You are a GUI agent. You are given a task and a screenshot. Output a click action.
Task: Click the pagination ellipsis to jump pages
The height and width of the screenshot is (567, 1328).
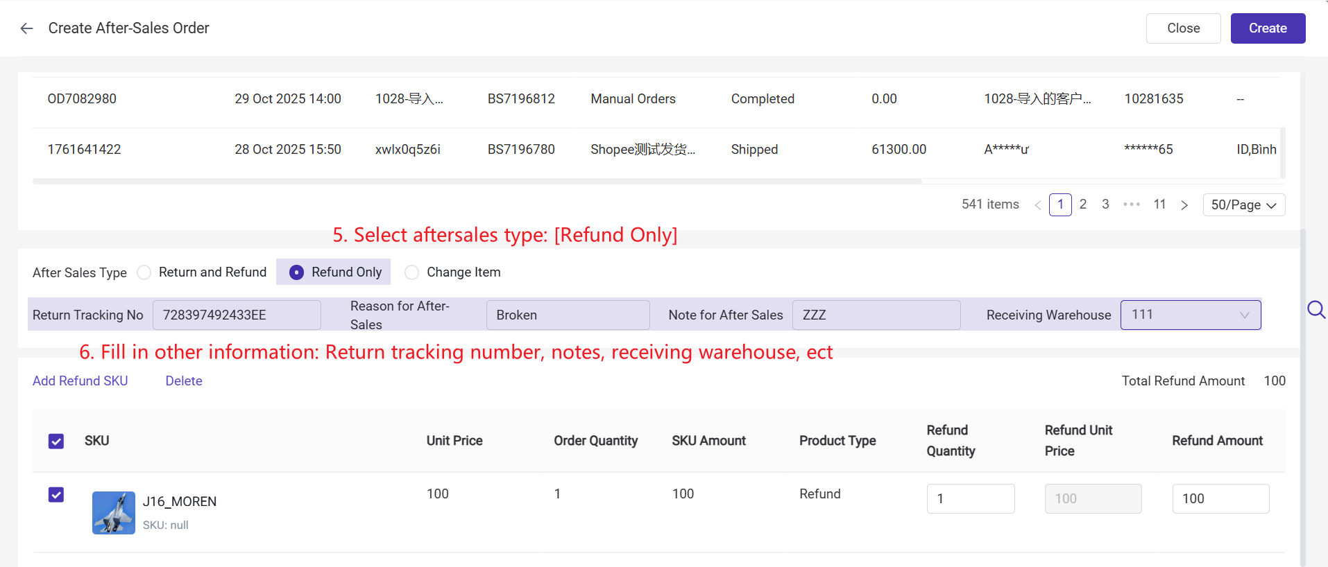point(1131,204)
